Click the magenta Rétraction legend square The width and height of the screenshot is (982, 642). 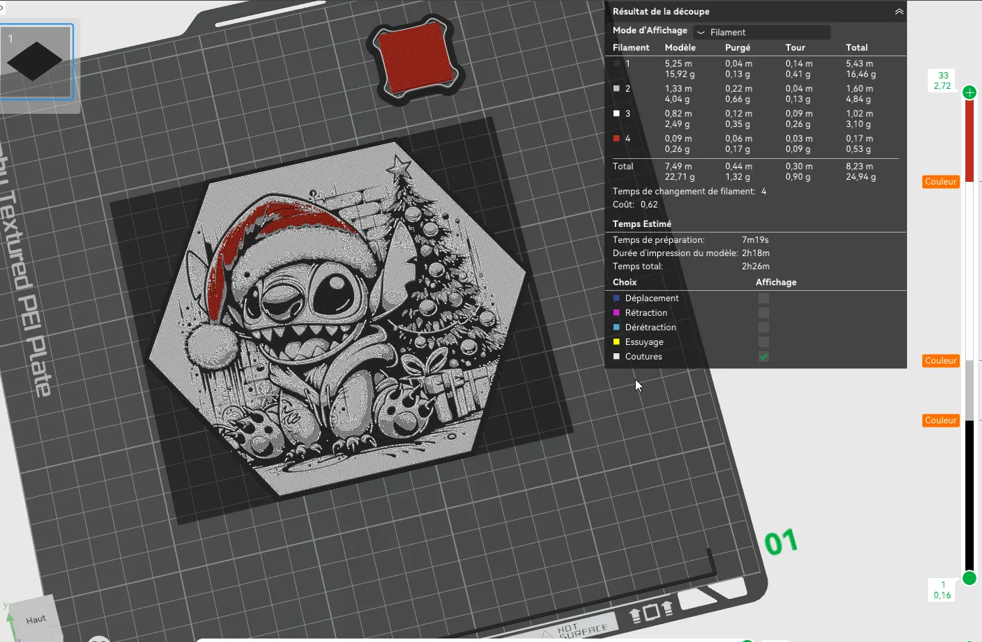click(616, 312)
